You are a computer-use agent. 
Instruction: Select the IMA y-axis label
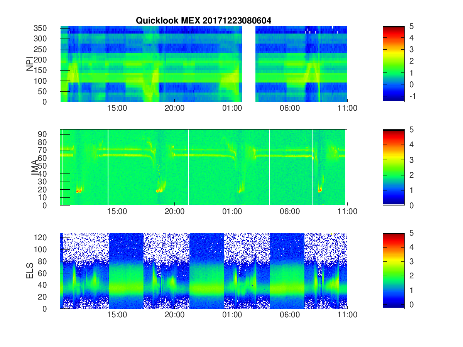coord(35,167)
